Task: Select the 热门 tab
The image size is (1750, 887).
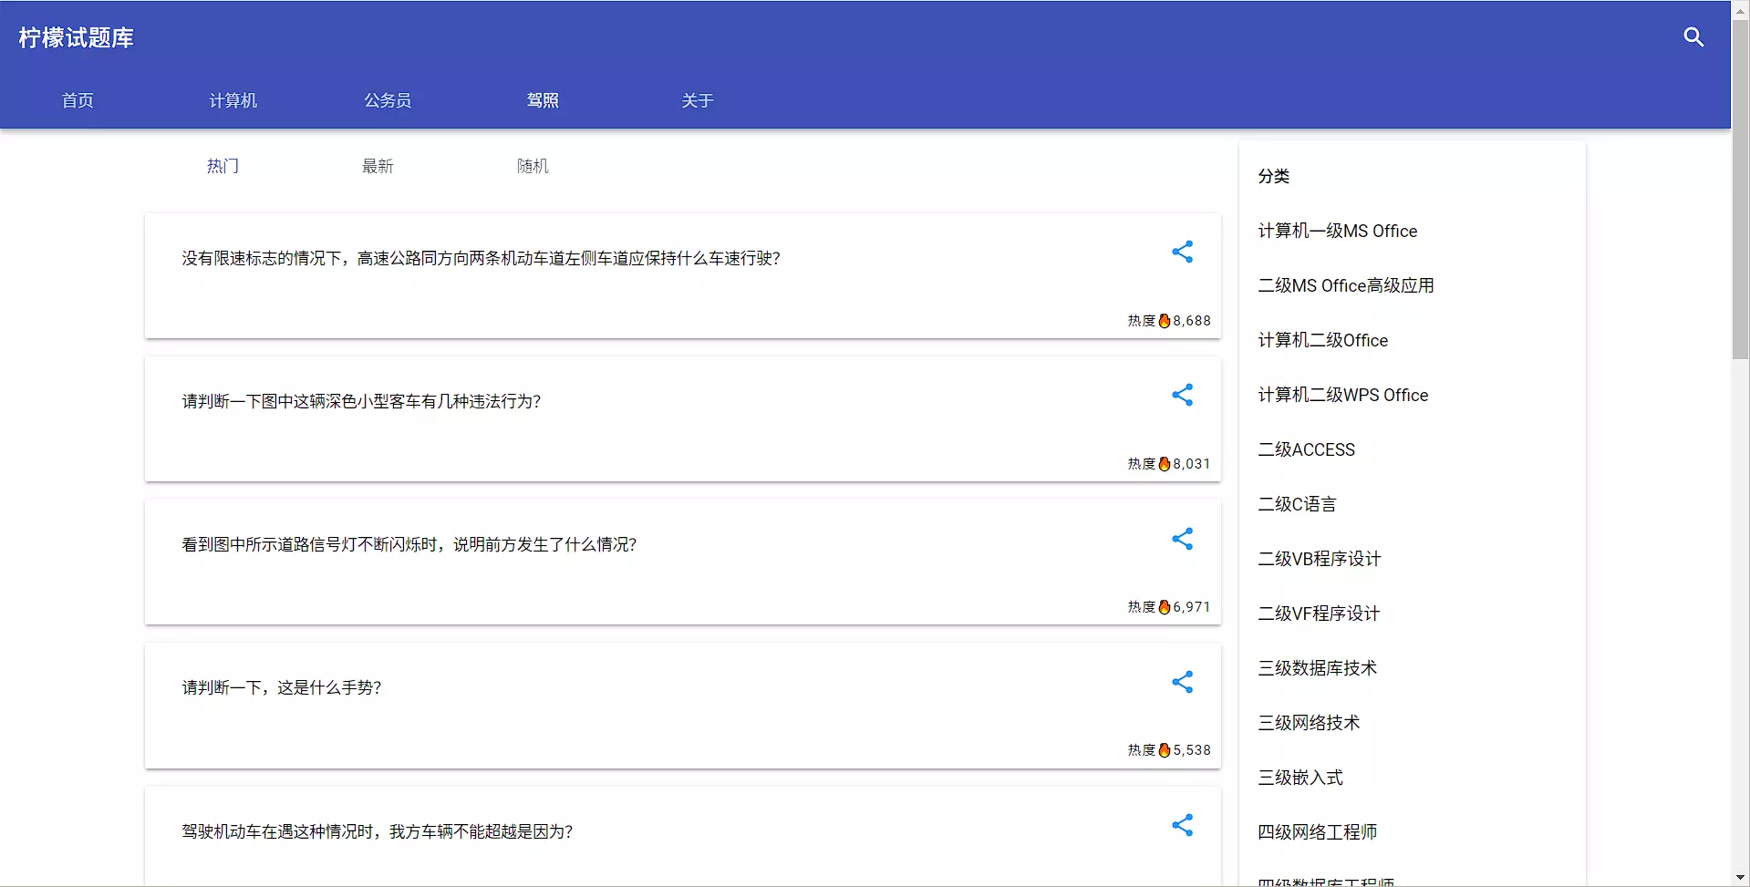Action: point(223,166)
